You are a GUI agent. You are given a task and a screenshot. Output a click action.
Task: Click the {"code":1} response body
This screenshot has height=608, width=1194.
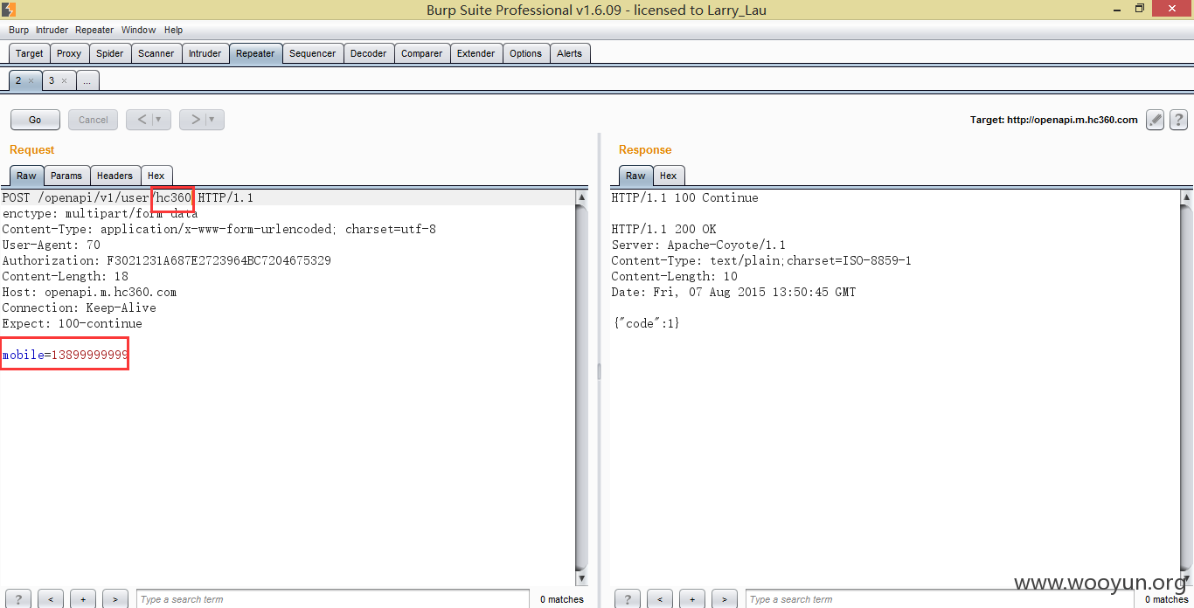point(646,323)
